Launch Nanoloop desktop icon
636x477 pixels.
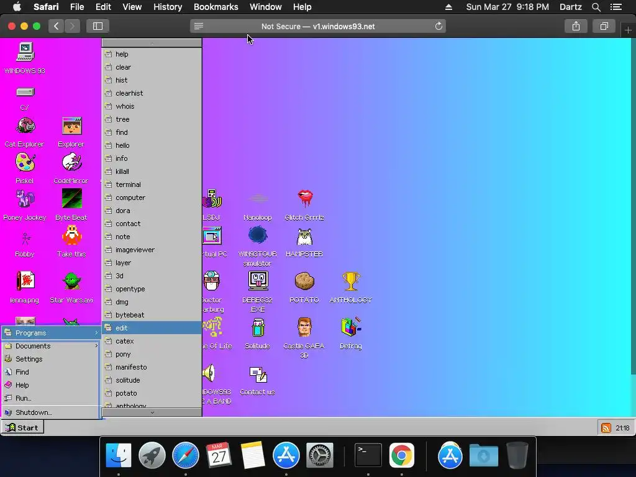click(x=258, y=206)
